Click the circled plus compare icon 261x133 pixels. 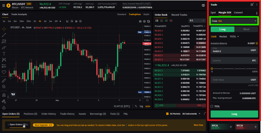pos(81,21)
